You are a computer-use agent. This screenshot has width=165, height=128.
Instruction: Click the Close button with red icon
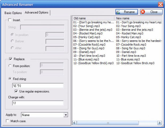point(151,12)
